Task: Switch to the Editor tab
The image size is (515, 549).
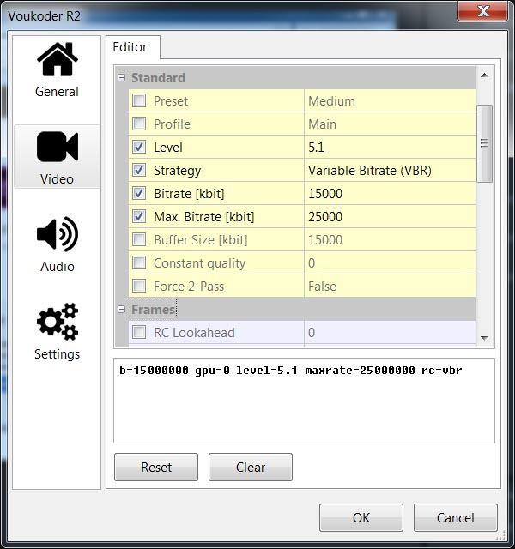Action: click(x=133, y=47)
